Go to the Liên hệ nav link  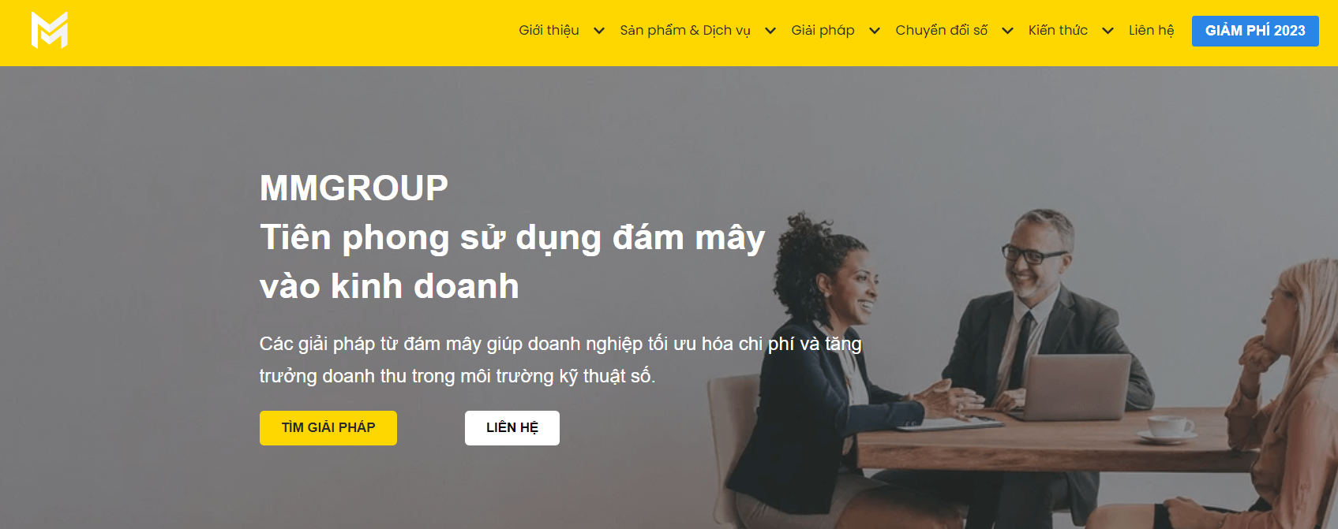(1151, 31)
